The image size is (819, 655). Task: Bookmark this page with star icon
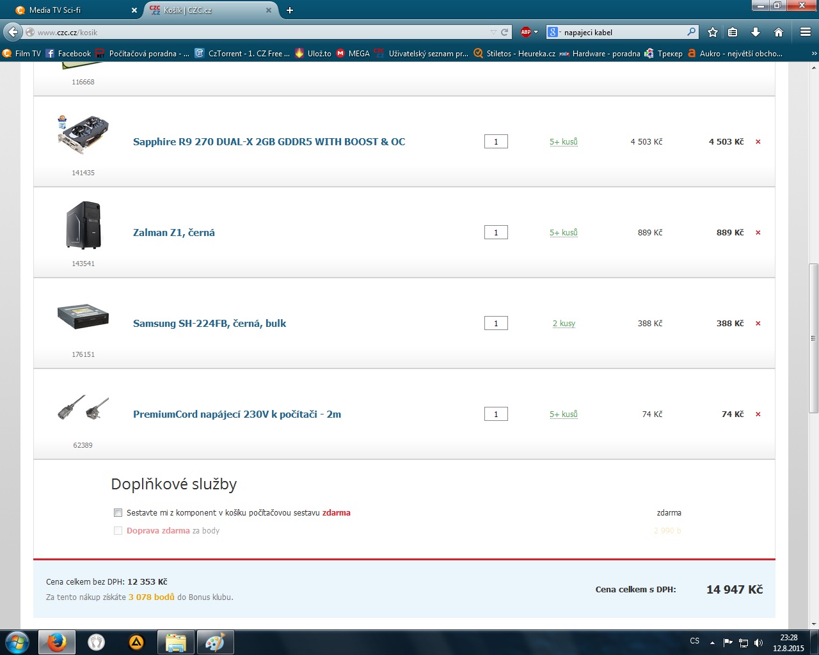pyautogui.click(x=713, y=32)
